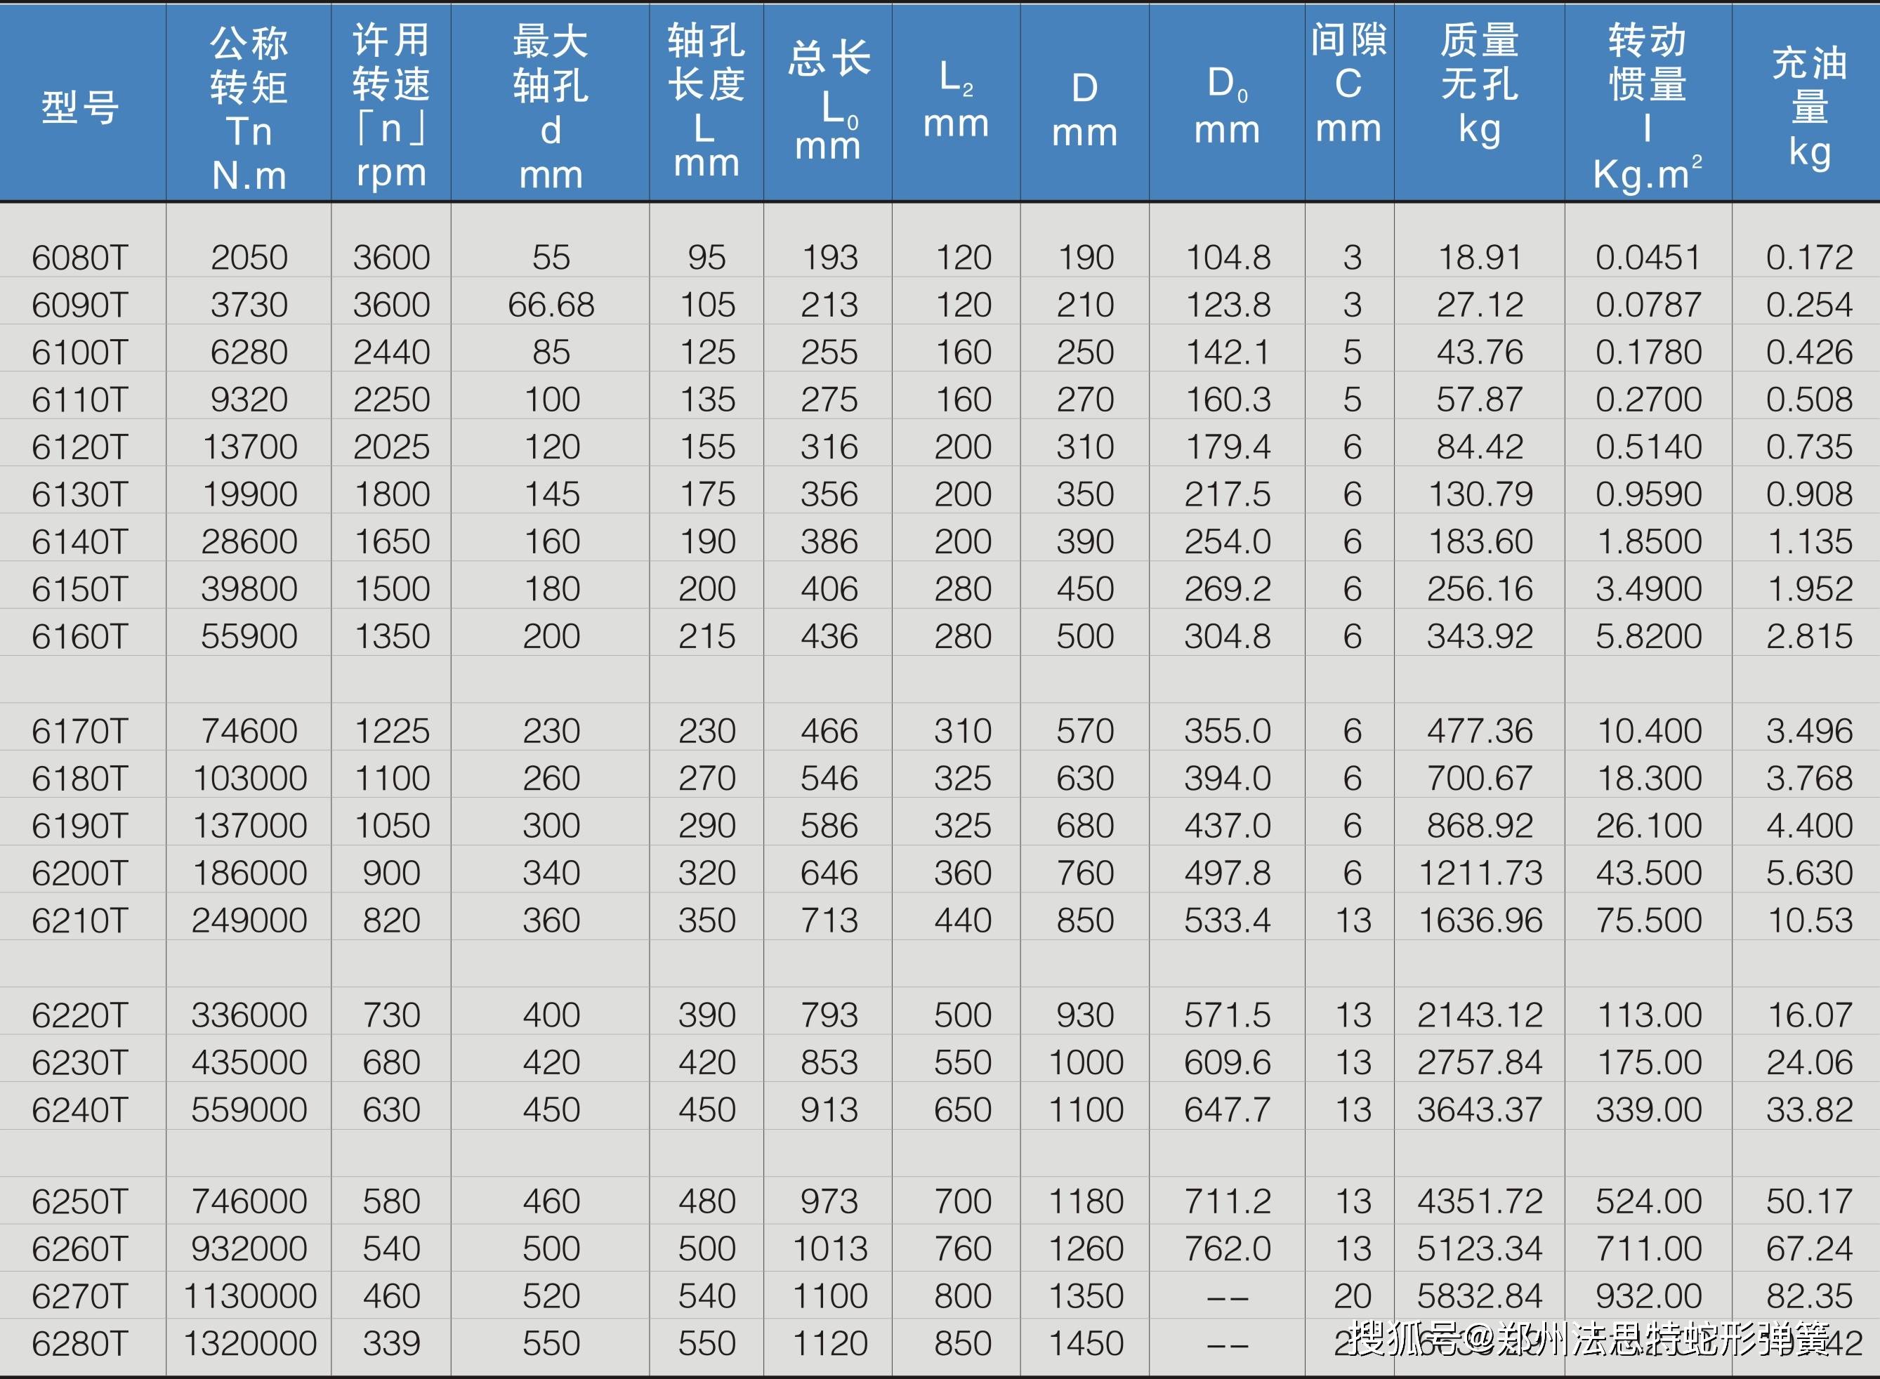Select speed value 2440
Screen dimensions: 1880x1379
coord(390,352)
